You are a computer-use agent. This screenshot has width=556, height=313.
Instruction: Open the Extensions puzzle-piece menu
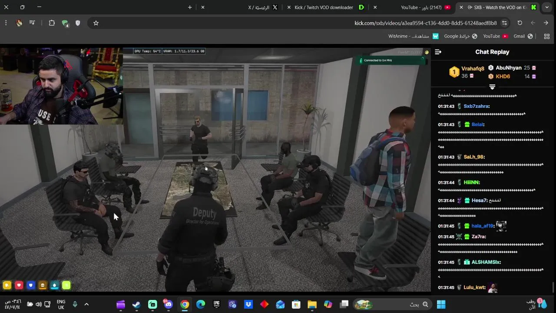tap(52, 23)
